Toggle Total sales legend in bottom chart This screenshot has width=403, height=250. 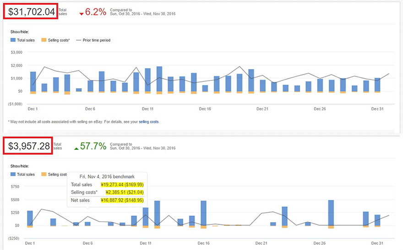22,174
